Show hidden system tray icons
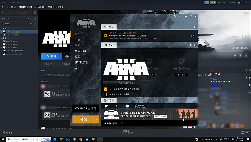 click(x=217, y=139)
